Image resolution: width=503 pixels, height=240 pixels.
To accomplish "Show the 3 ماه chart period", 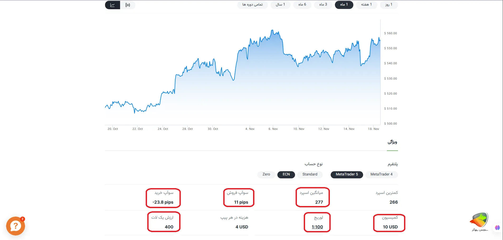I will (x=323, y=5).
